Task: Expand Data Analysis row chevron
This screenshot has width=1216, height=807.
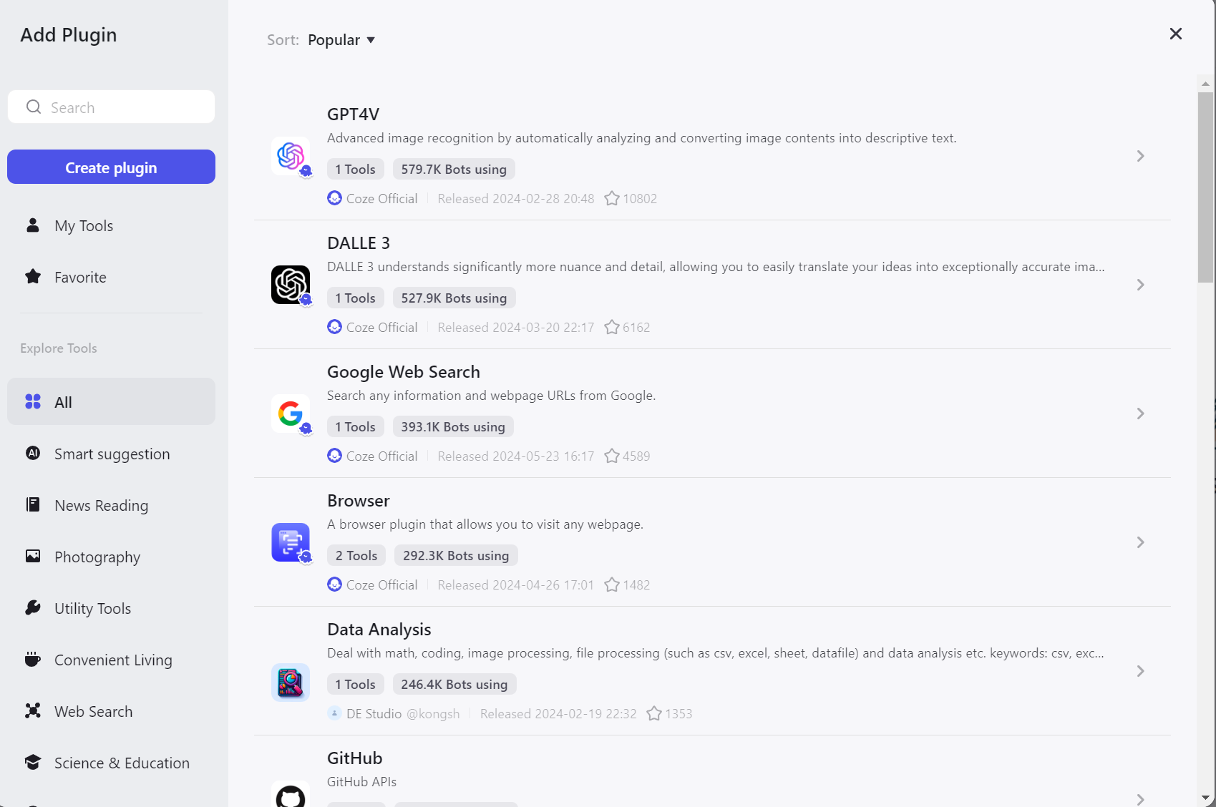Action: 1140,671
